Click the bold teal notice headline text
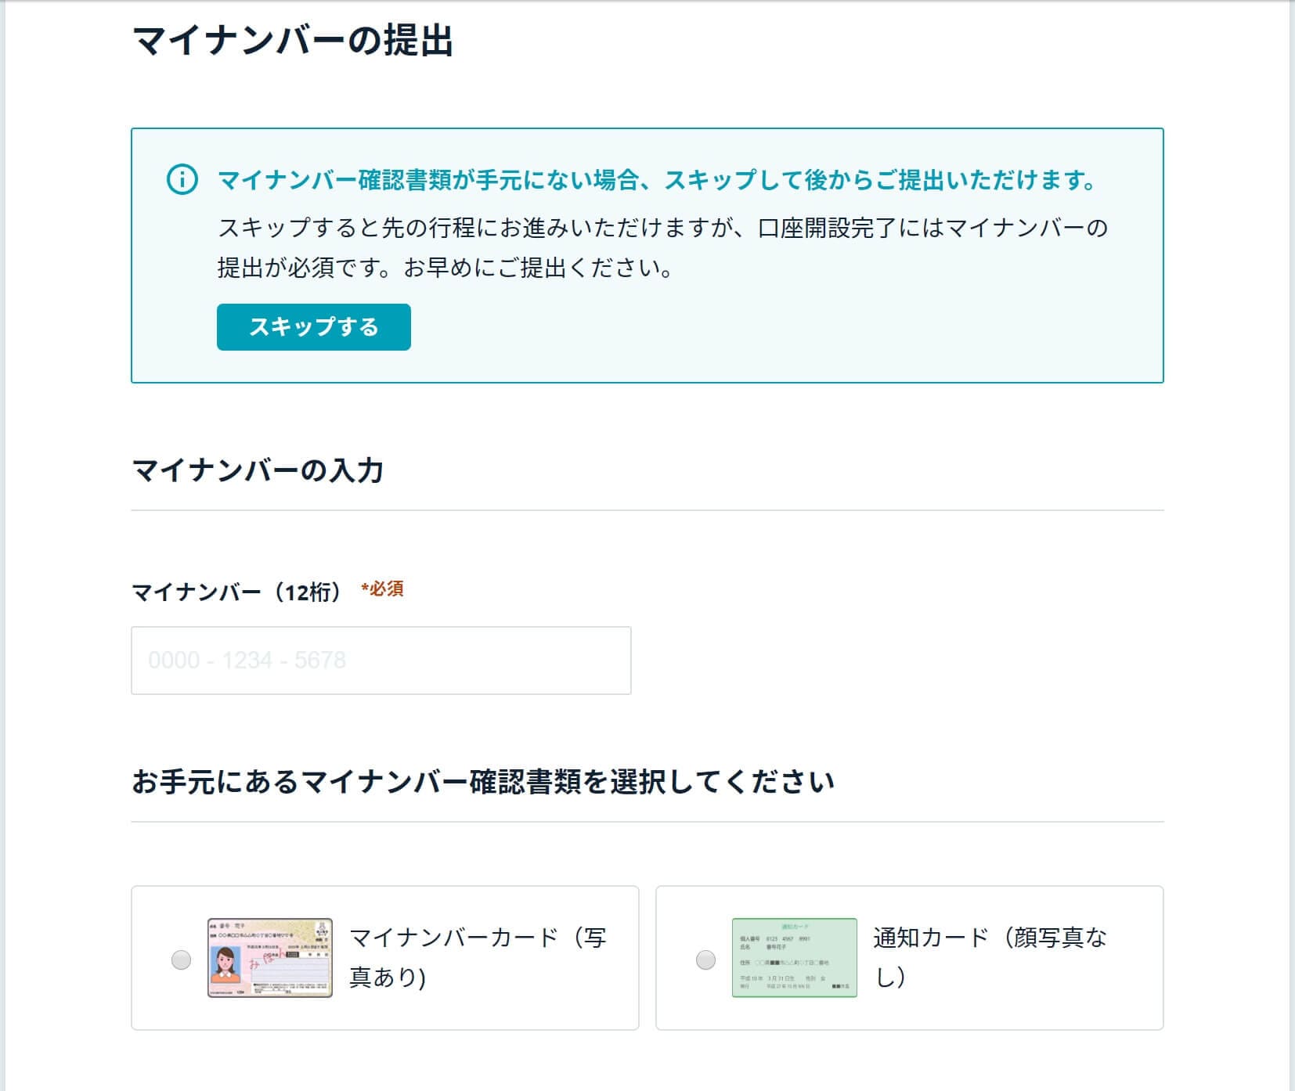Screen dimensions: 1295x1091 coord(658,180)
